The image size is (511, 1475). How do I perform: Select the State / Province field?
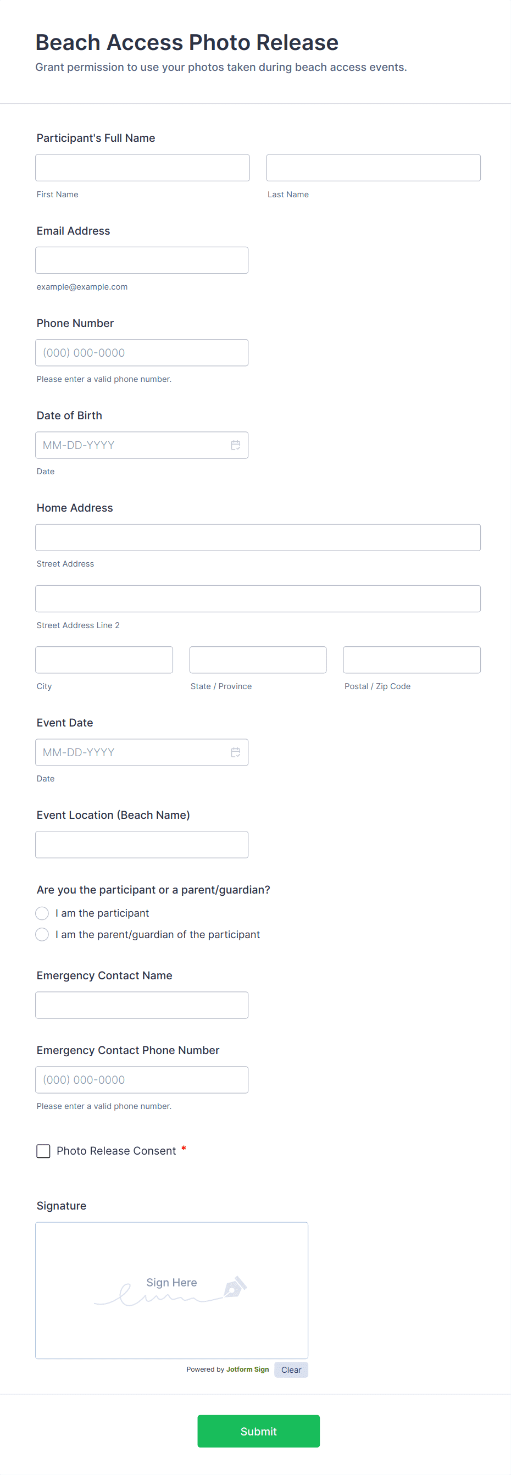pos(258,659)
